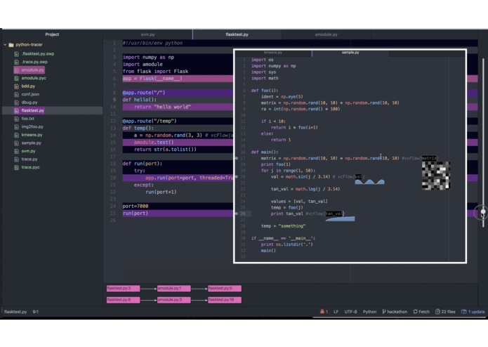Click the file icon beside trace.pyc

point(16,167)
